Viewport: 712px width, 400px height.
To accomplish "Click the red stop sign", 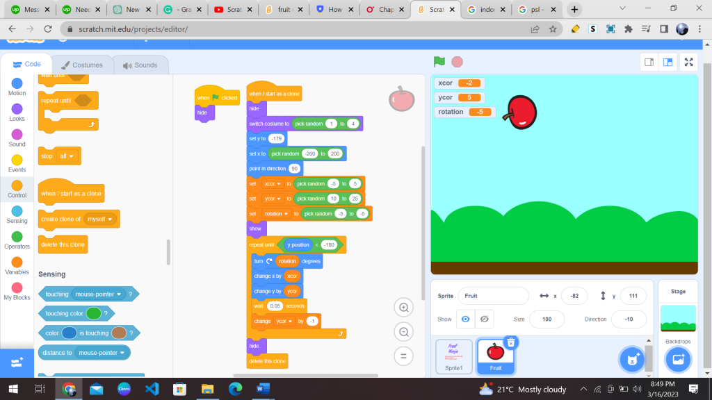I will [457, 61].
